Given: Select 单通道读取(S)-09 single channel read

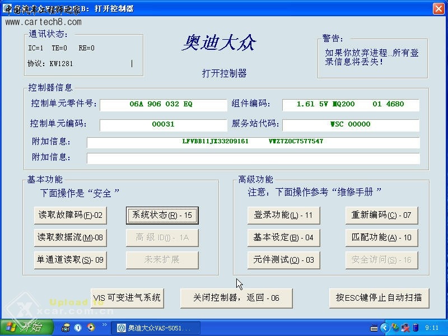Looking at the screenshot, I should tap(71, 260).
